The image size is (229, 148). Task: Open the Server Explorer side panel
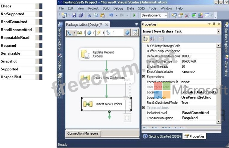click(60, 37)
